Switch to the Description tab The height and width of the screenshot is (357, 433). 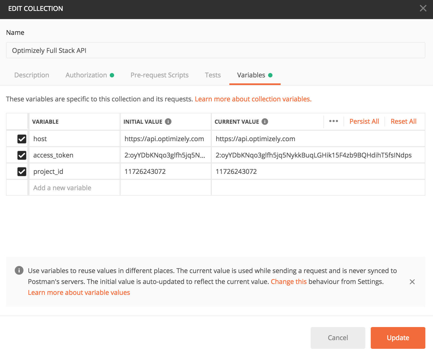(32, 75)
